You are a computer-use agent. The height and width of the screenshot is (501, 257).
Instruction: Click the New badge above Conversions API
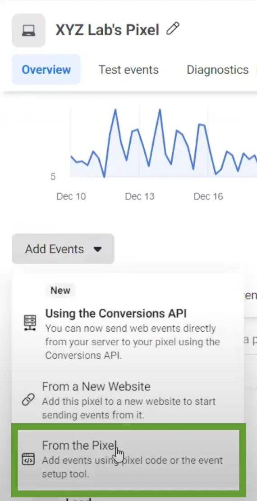coord(60,290)
